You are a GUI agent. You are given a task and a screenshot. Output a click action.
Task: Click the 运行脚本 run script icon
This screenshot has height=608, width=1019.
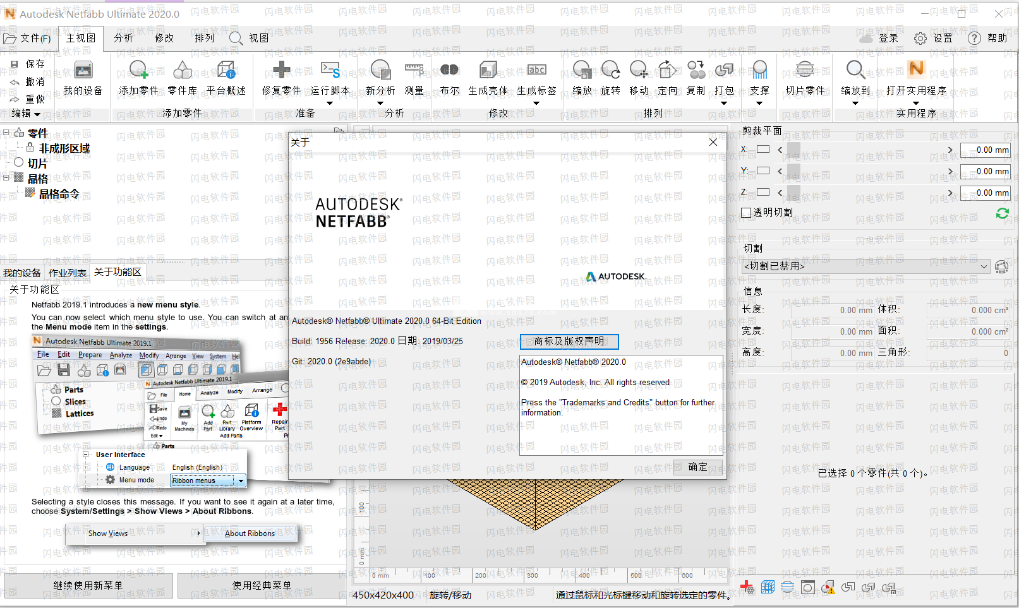[x=330, y=70]
